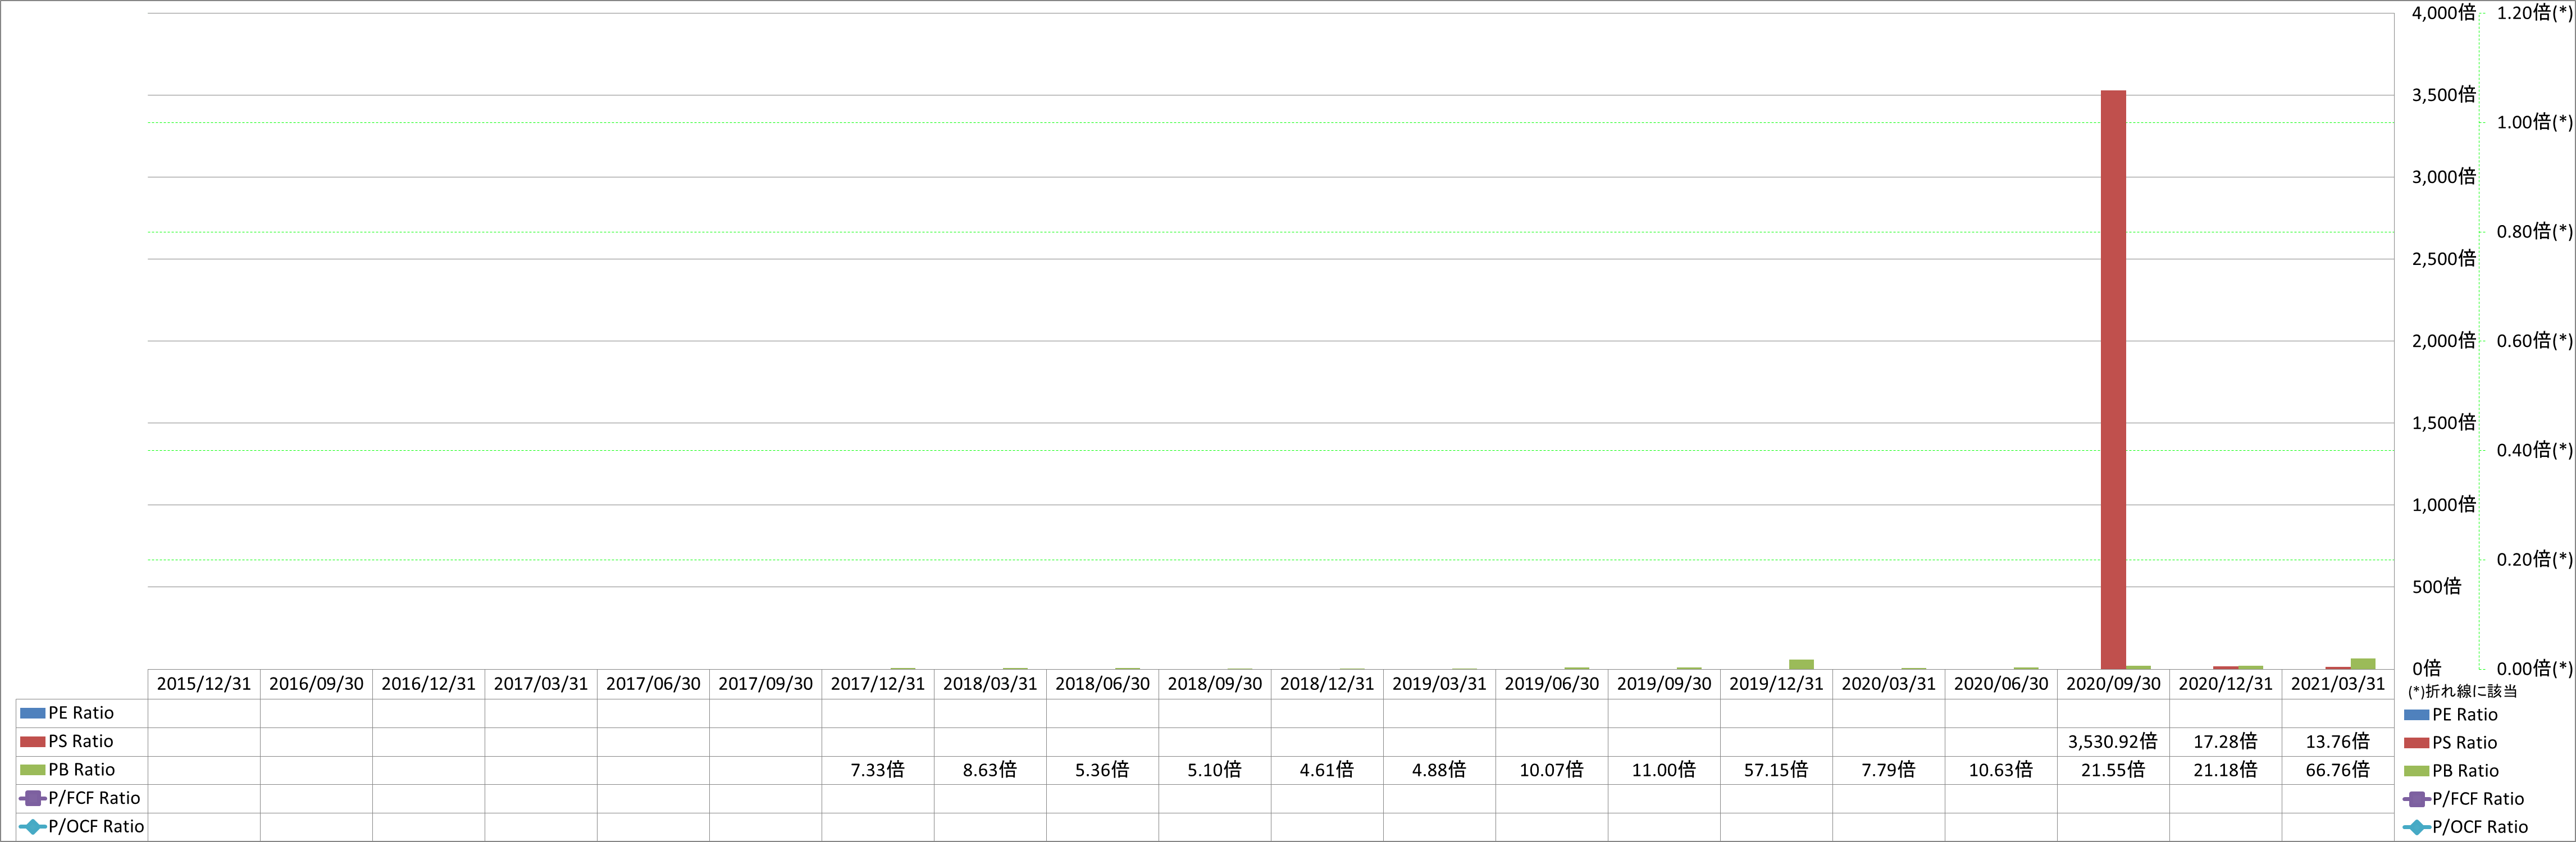Screen dimensions: 2576x842
Task: Click the P/FCF Ratio marker in right legend
Action: pyautogui.click(x=2416, y=799)
